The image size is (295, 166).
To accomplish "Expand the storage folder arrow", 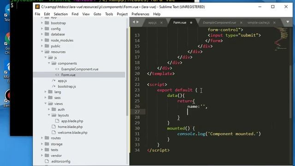I will pos(42,144).
